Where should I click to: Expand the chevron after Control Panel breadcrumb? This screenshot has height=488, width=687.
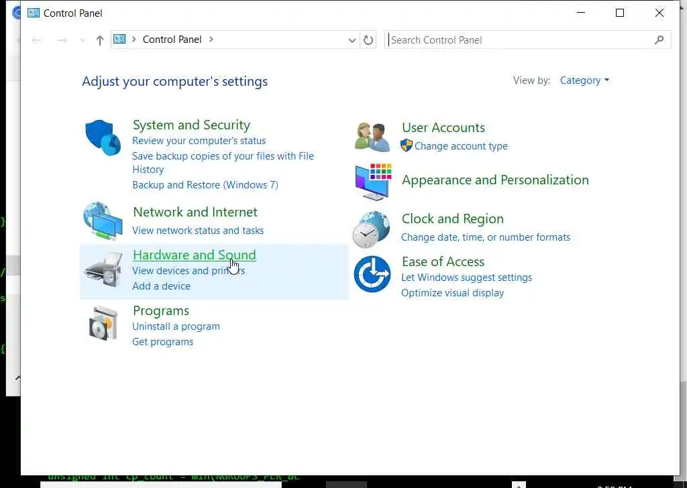[x=211, y=40]
